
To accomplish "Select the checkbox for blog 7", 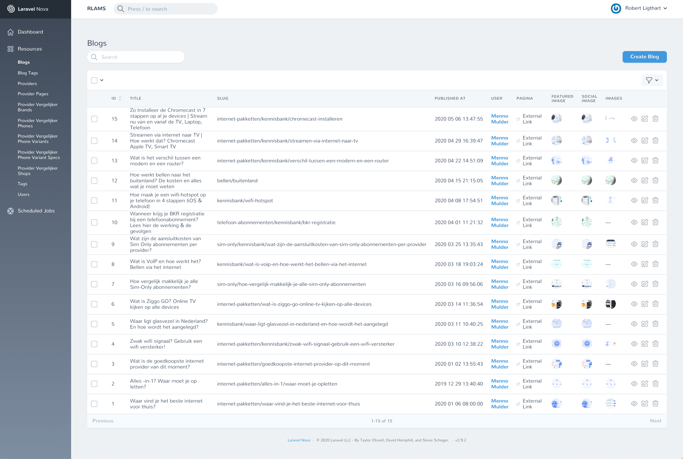I will pos(94,284).
